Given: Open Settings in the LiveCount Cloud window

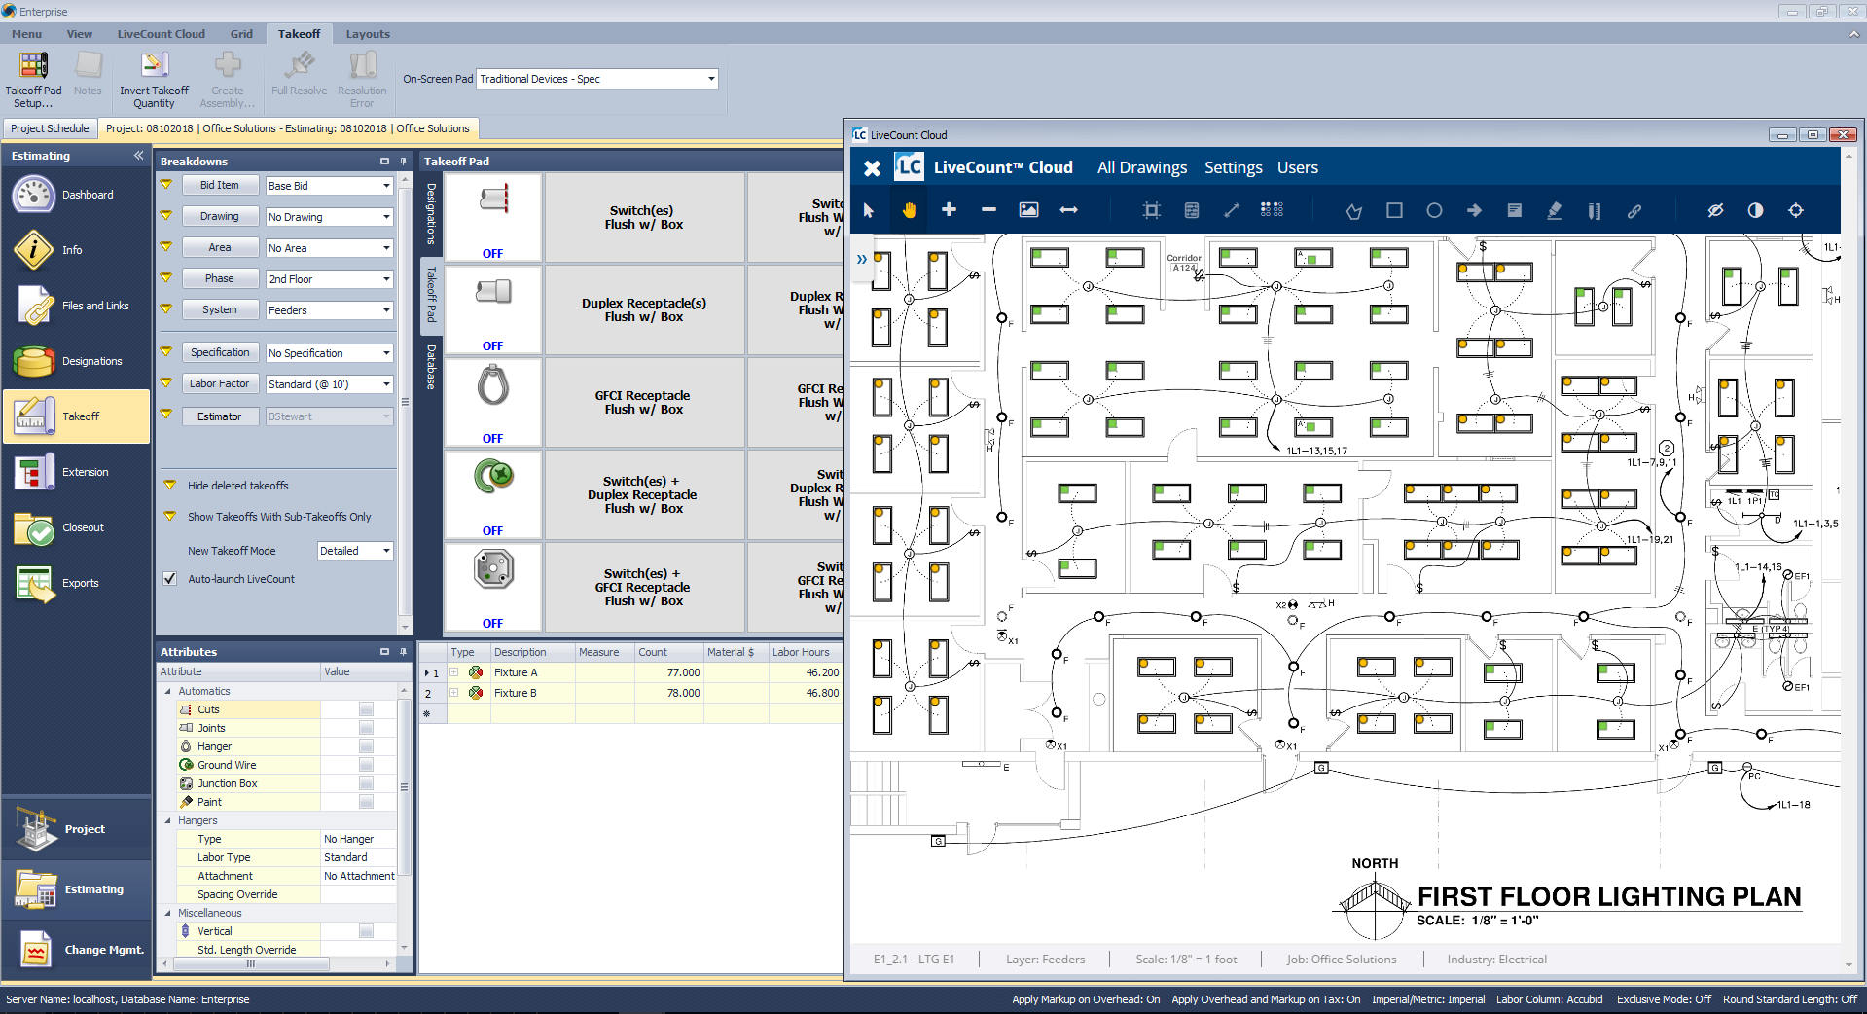Looking at the screenshot, I should point(1232,167).
